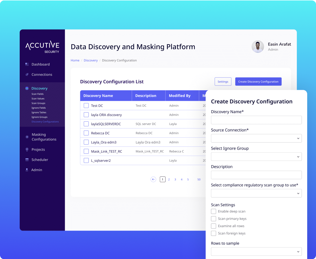
Task: Check the Scan primary keys option
Action: pyautogui.click(x=213, y=219)
